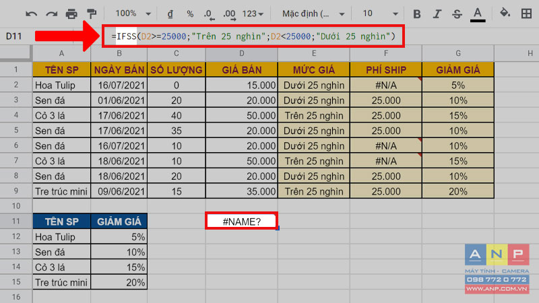The height and width of the screenshot is (303, 539).
Task: Select the Paint format tool
Action: point(92,14)
